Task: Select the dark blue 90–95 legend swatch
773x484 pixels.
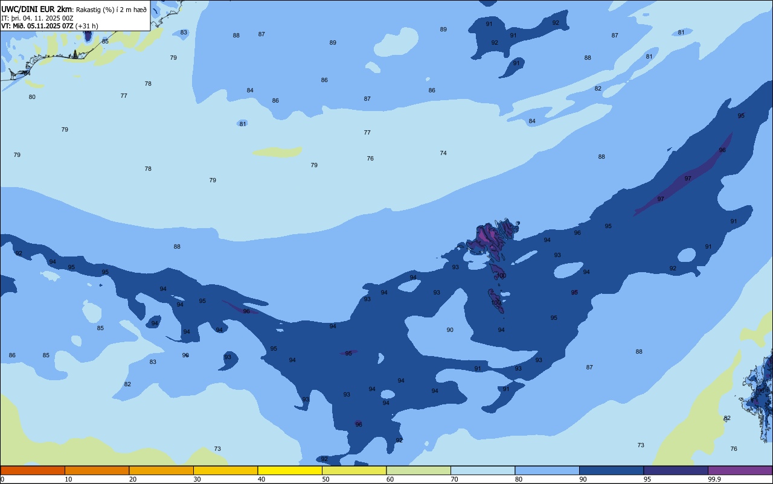Action: (x=611, y=470)
